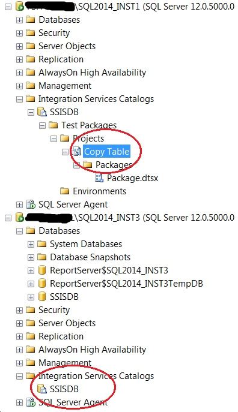Screen dimensions: 238x412
Task: Expand Database Snapshots node
Action: point(31,257)
